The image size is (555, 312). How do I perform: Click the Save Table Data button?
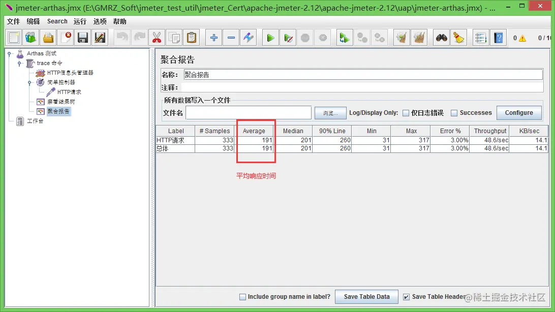367,297
